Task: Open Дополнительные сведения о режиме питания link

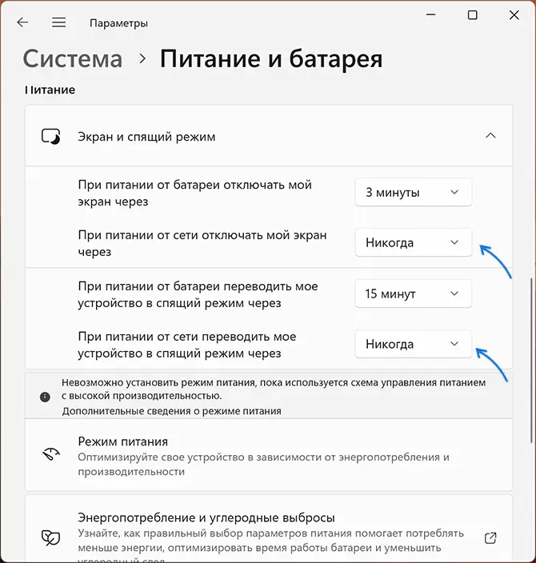Action: [x=171, y=411]
